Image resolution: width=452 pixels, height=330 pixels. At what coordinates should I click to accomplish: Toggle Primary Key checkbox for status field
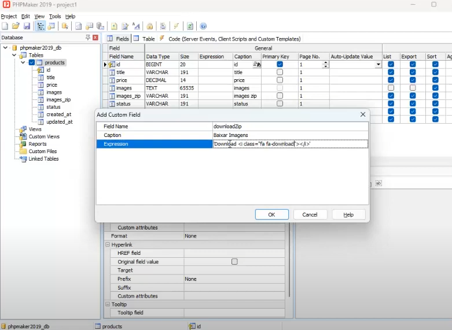pyautogui.click(x=280, y=103)
